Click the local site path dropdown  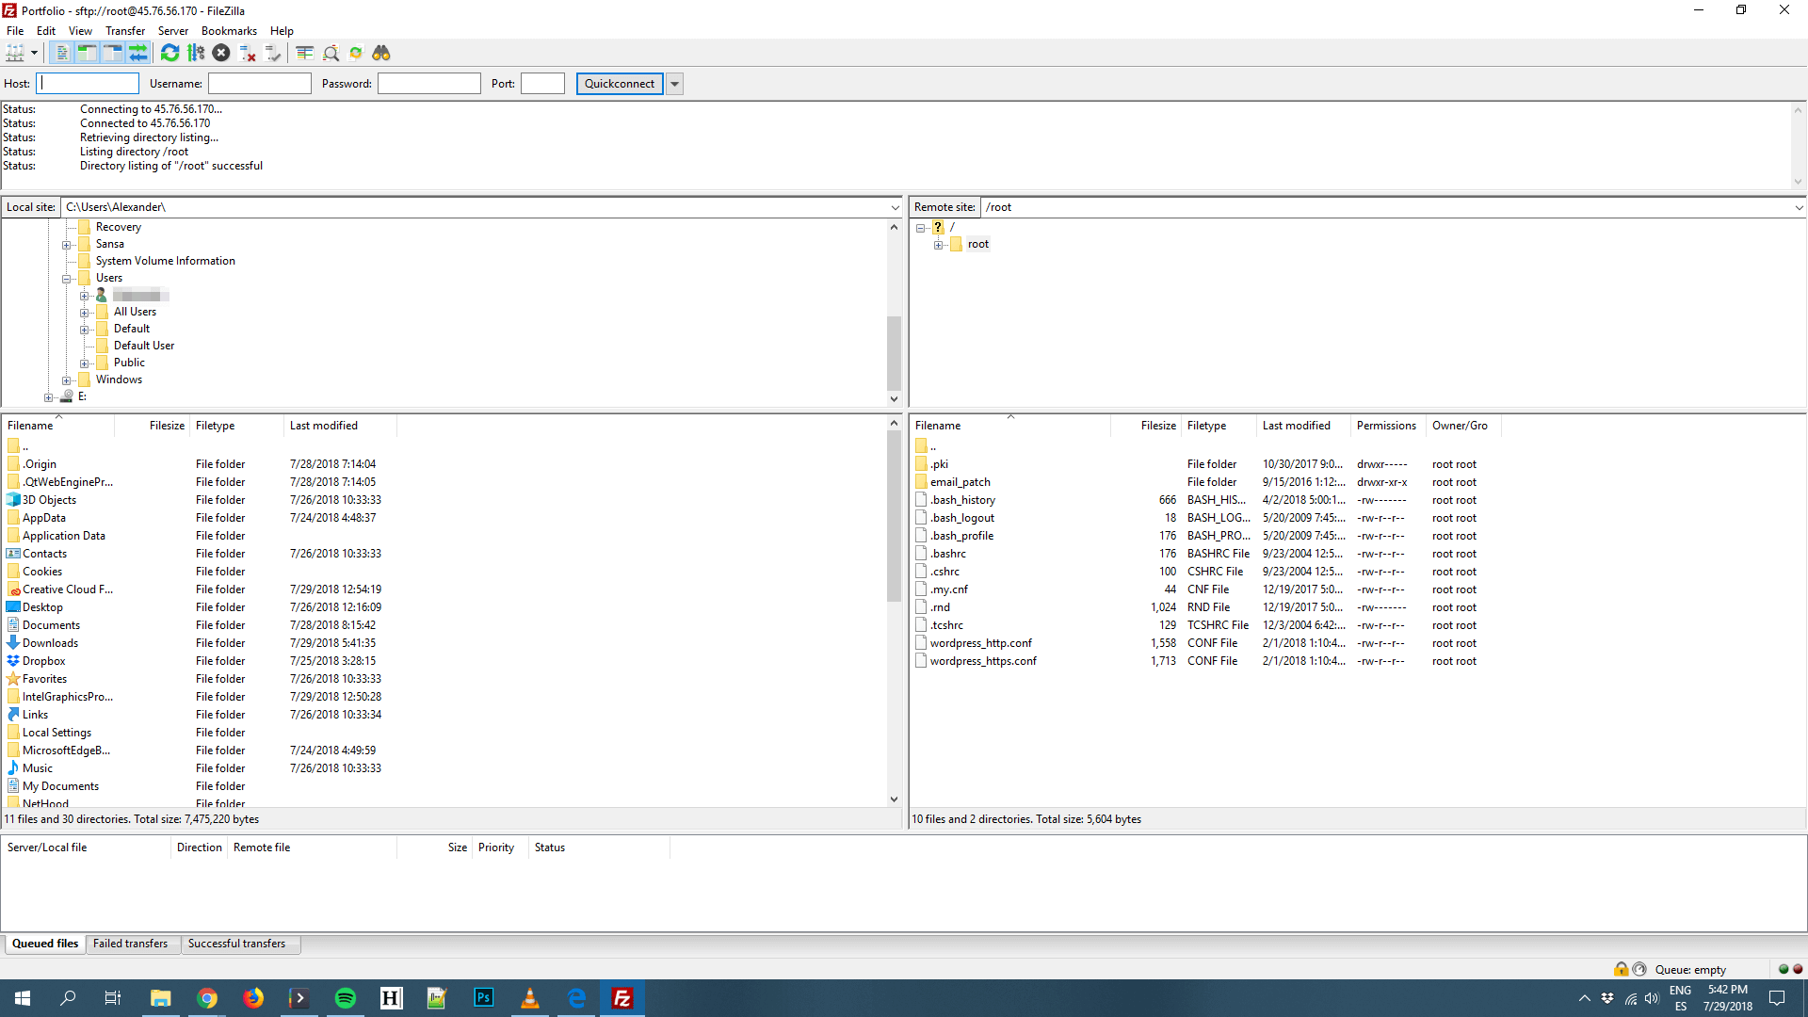click(896, 206)
